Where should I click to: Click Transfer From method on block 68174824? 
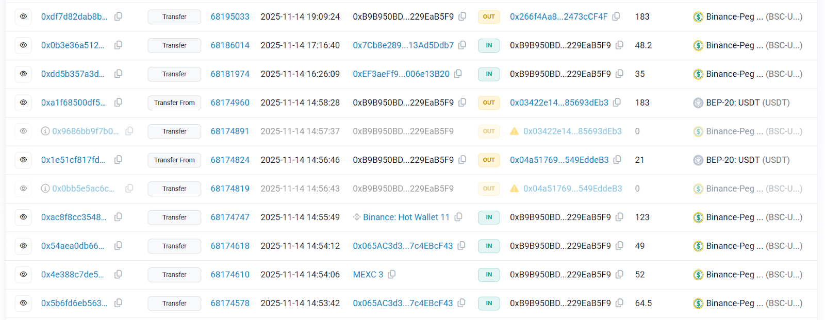[x=174, y=160]
